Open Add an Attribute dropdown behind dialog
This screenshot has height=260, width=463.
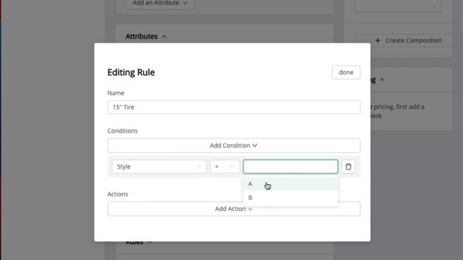click(160, 3)
